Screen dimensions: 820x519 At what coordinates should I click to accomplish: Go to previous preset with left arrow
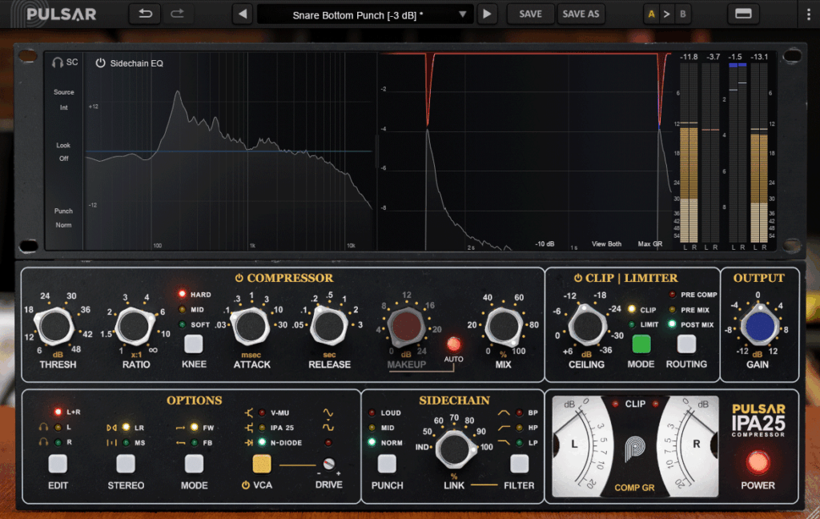coord(243,14)
